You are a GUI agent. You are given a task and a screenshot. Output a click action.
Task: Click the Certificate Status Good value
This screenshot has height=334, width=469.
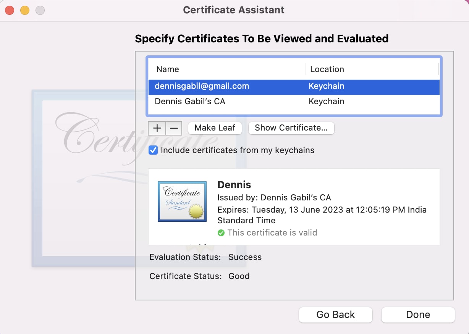point(239,276)
